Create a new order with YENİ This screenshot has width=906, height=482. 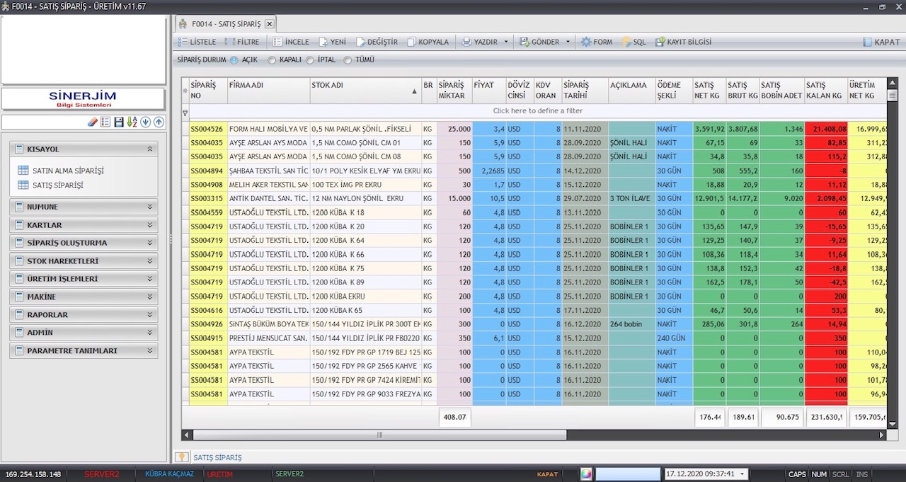[333, 42]
